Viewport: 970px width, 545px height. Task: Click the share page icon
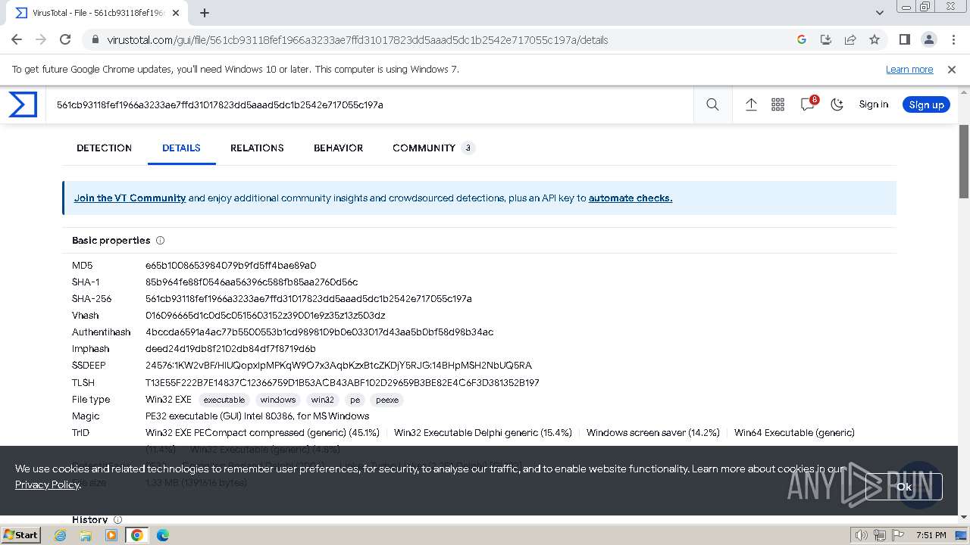tap(850, 39)
